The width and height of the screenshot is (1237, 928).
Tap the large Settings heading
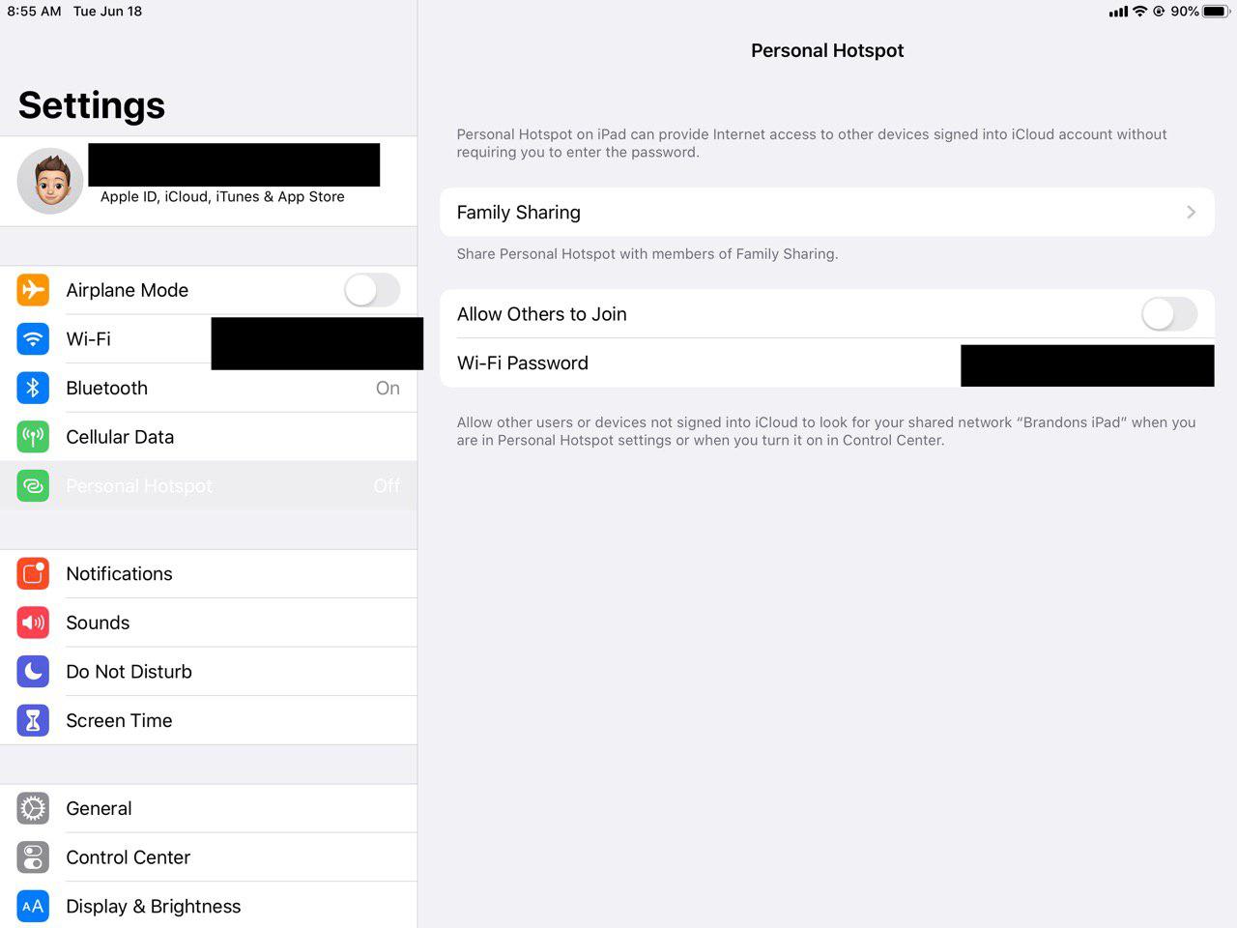point(92,104)
